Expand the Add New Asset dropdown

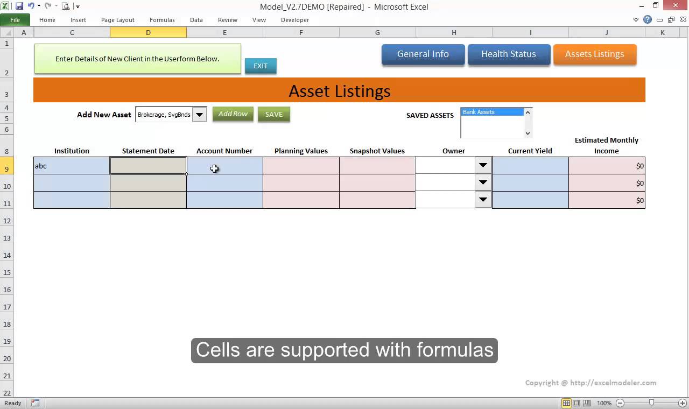(x=199, y=115)
